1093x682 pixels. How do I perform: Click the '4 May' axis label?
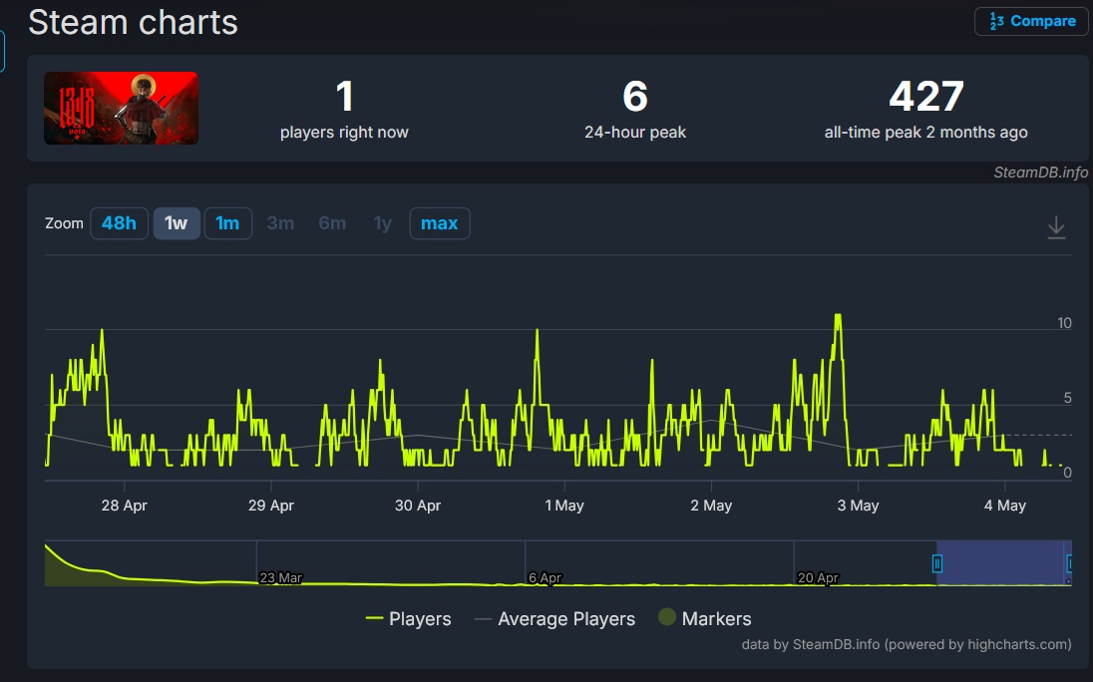point(1004,506)
